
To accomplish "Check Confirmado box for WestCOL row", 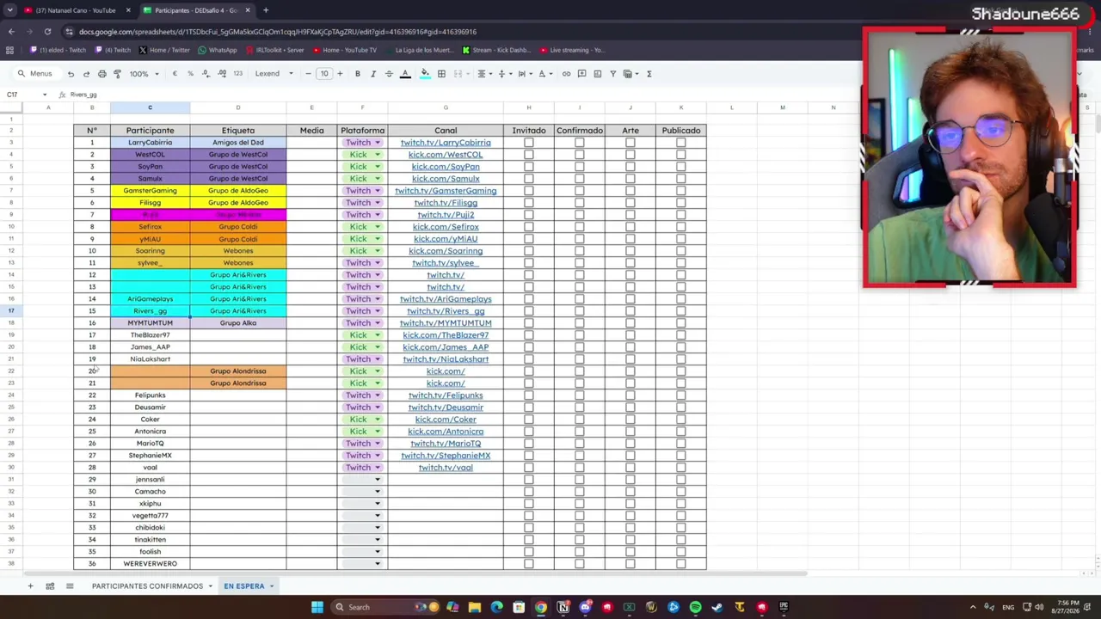I will (580, 155).
